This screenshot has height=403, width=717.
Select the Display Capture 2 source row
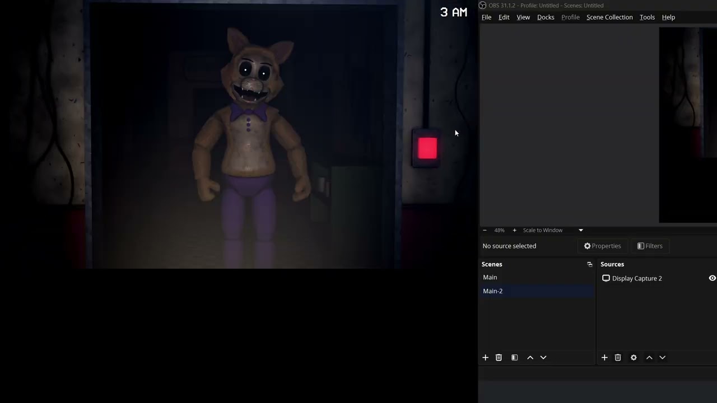657,278
